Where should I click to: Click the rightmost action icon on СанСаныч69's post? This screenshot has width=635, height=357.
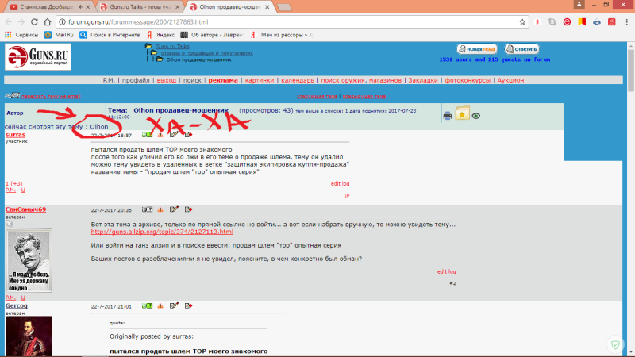pos(188,210)
